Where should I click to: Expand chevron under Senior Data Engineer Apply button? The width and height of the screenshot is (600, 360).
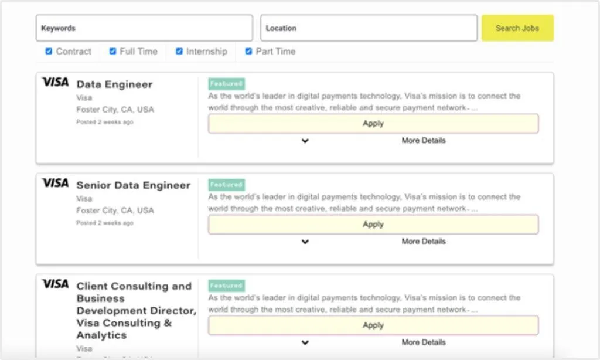(305, 242)
